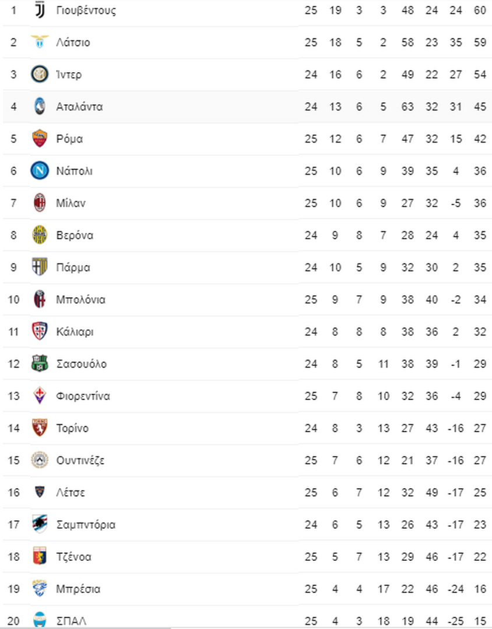The image size is (492, 629).
Task: Open the Γιουβέντους team link
Action: (x=86, y=10)
